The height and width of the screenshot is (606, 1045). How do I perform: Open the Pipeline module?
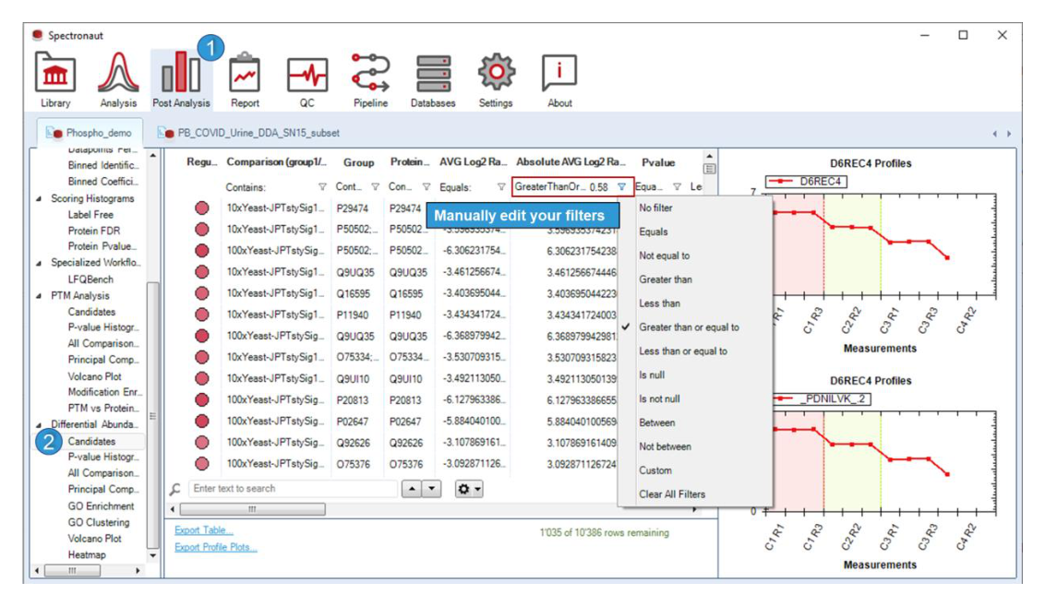click(x=370, y=80)
